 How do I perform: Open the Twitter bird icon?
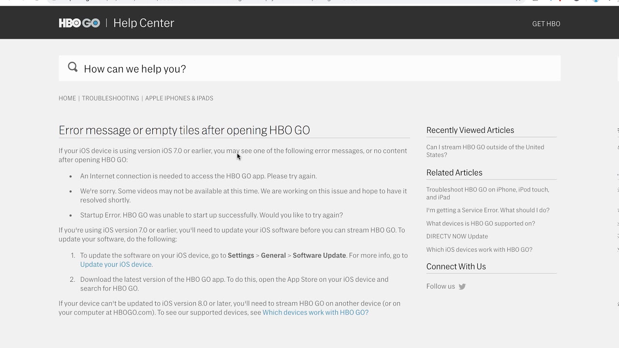tap(462, 287)
